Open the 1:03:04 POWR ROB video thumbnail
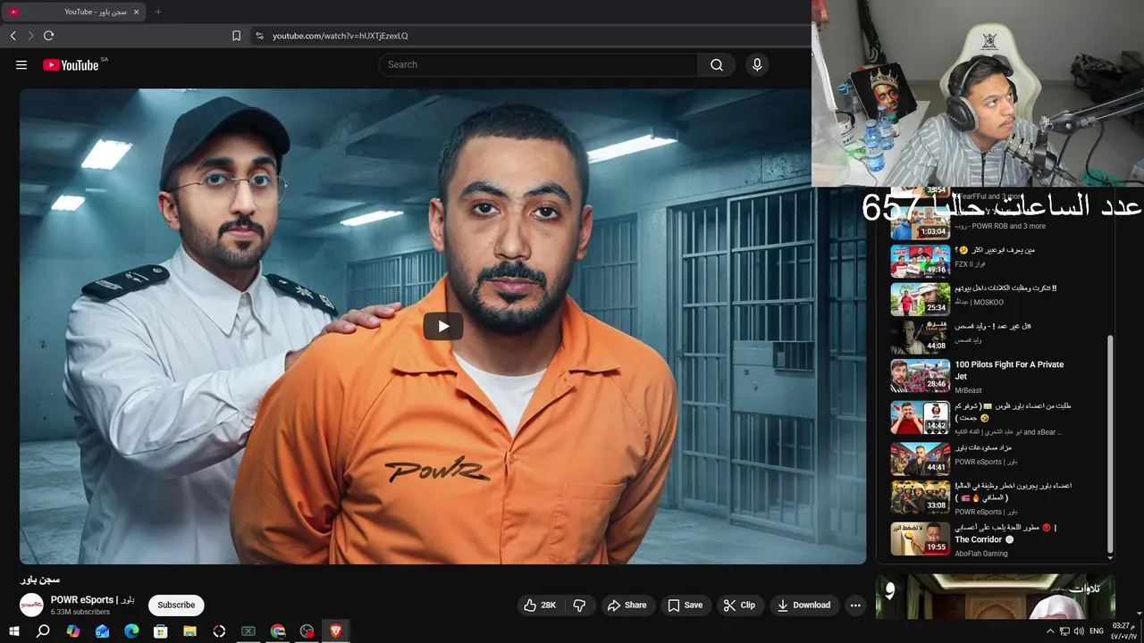This screenshot has height=643, width=1144. (x=920, y=223)
